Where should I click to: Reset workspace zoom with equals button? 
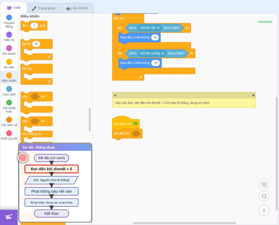tap(264, 210)
